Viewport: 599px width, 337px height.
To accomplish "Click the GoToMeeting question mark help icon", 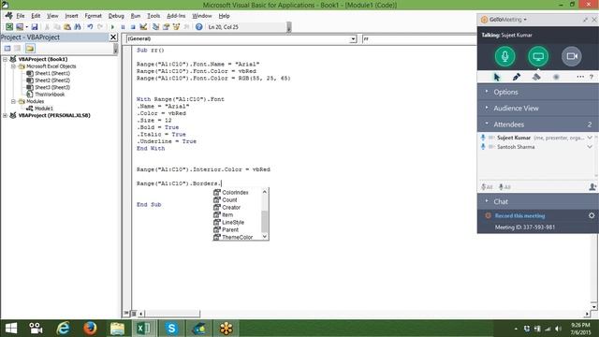I will pos(592,77).
